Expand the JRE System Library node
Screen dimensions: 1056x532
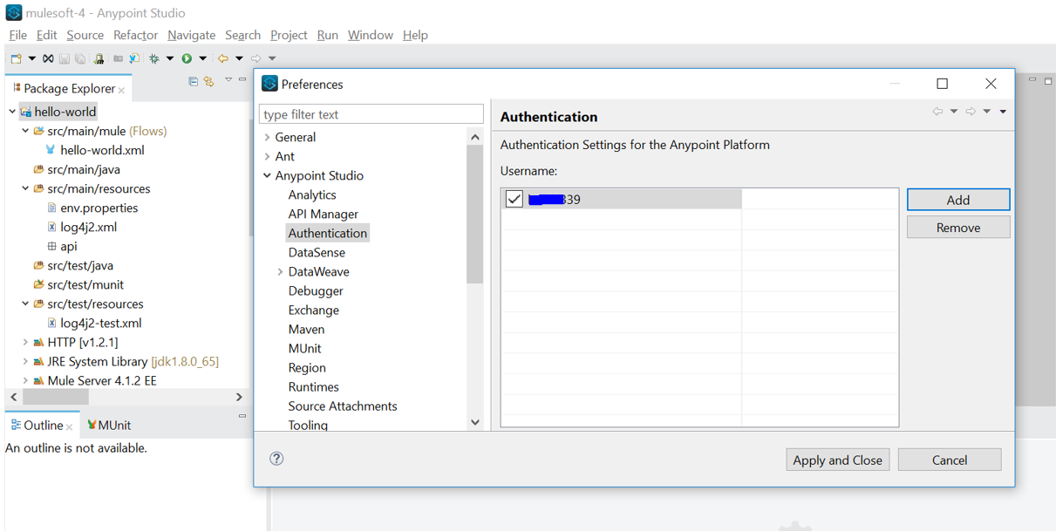pyautogui.click(x=25, y=361)
